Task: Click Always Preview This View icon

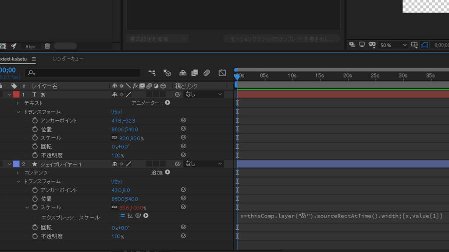Action: [352, 45]
